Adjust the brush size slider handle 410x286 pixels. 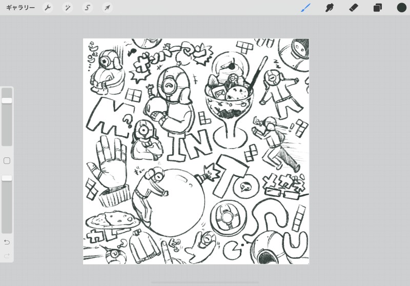[7, 100]
